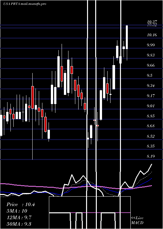Viewport: 163px width, 229px height.
Task: Select the 9.99 price axis label
Action: pyautogui.click(x=151, y=45)
